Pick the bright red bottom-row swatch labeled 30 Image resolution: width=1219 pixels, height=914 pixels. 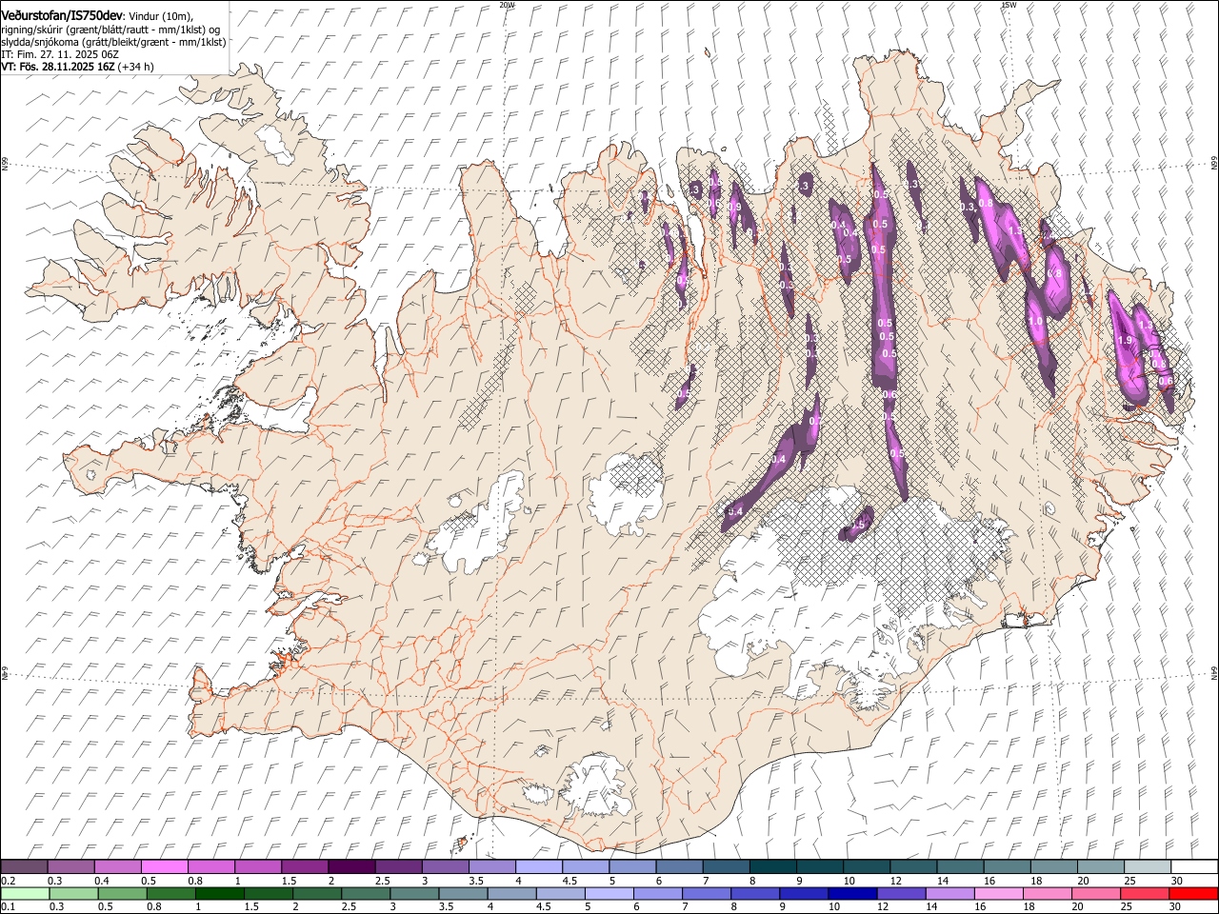(1192, 893)
